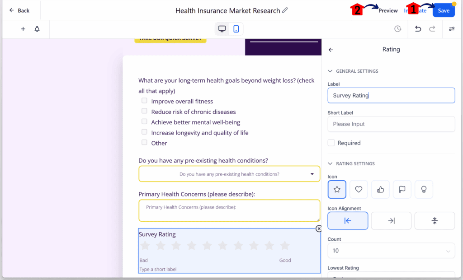Image resolution: width=463 pixels, height=280 pixels.
Task: Click the first rating star
Action: (145, 246)
